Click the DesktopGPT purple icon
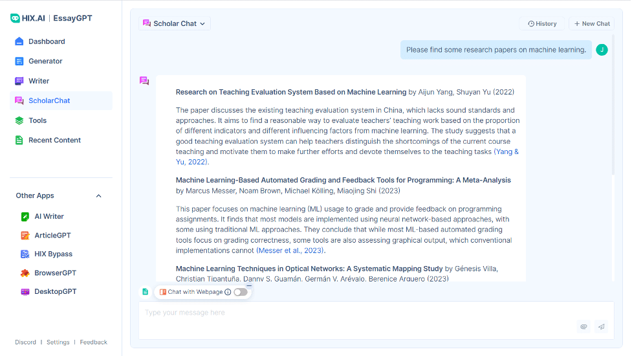The width and height of the screenshot is (632, 356). pyautogui.click(x=25, y=291)
